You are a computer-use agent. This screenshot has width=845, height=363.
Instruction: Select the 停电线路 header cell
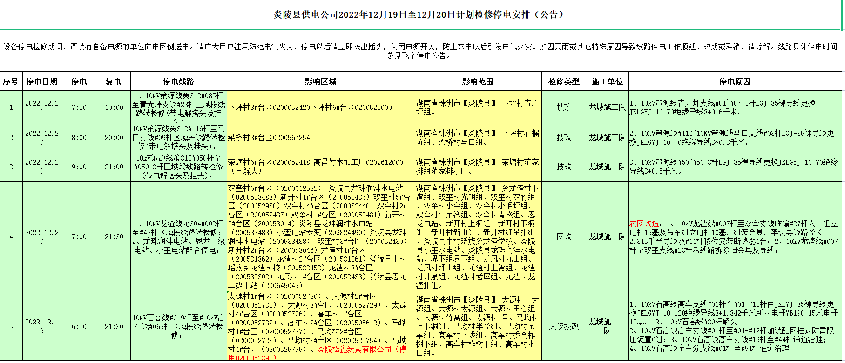(178, 81)
